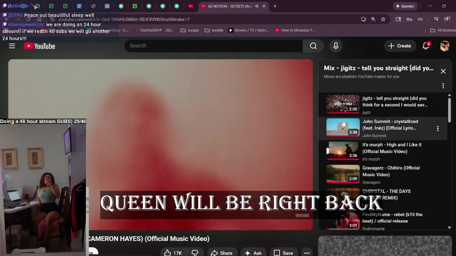Click the browser zoom magnifier icon

coord(373,19)
